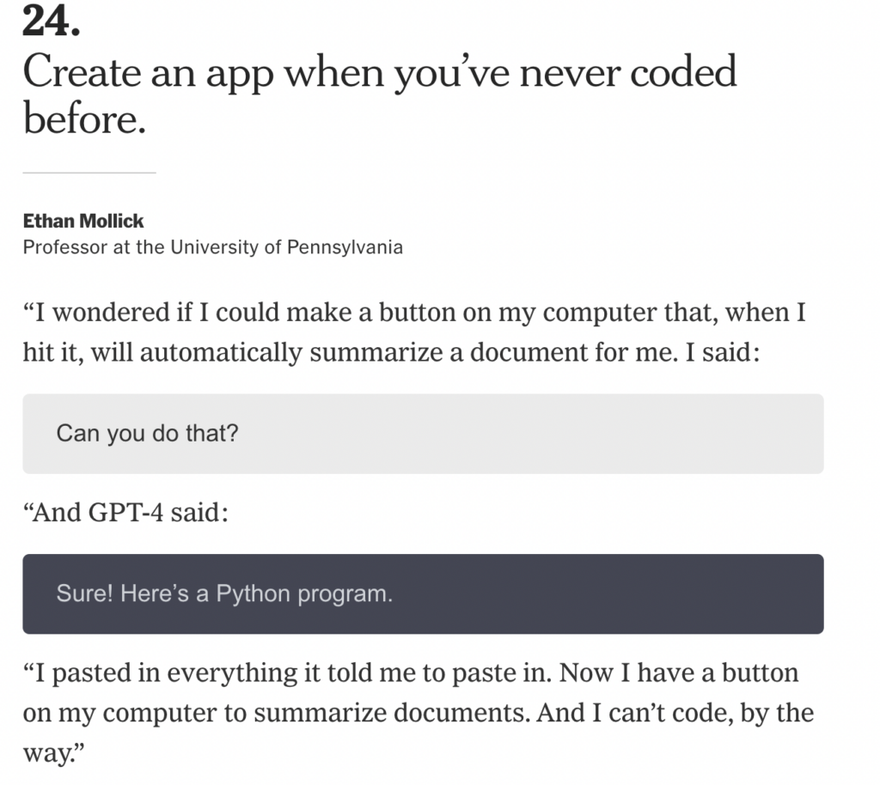Click the word "GPT-4" in the article
The height and width of the screenshot is (785, 880).
[x=125, y=513]
